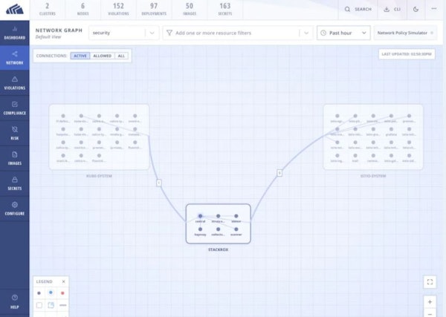Click the blue highlighted dot in Legend
The height and width of the screenshot is (317, 446).
51,293
